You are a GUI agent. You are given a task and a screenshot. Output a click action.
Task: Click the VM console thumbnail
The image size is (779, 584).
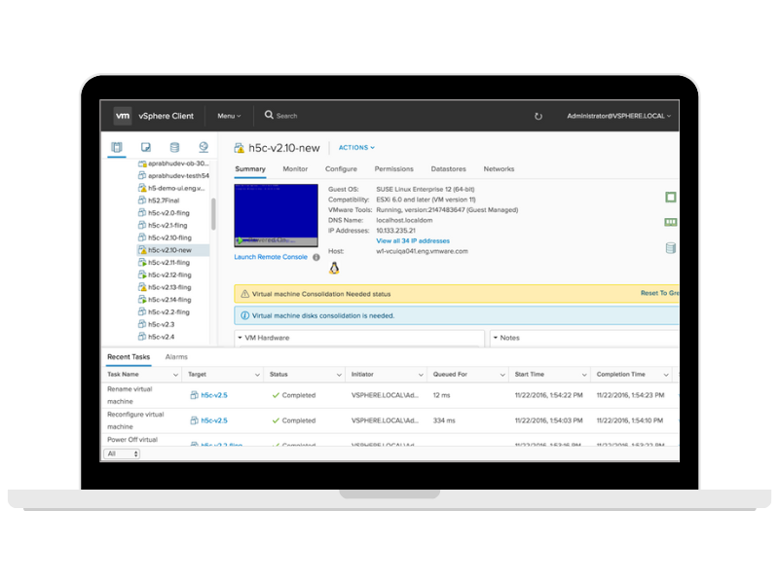277,215
